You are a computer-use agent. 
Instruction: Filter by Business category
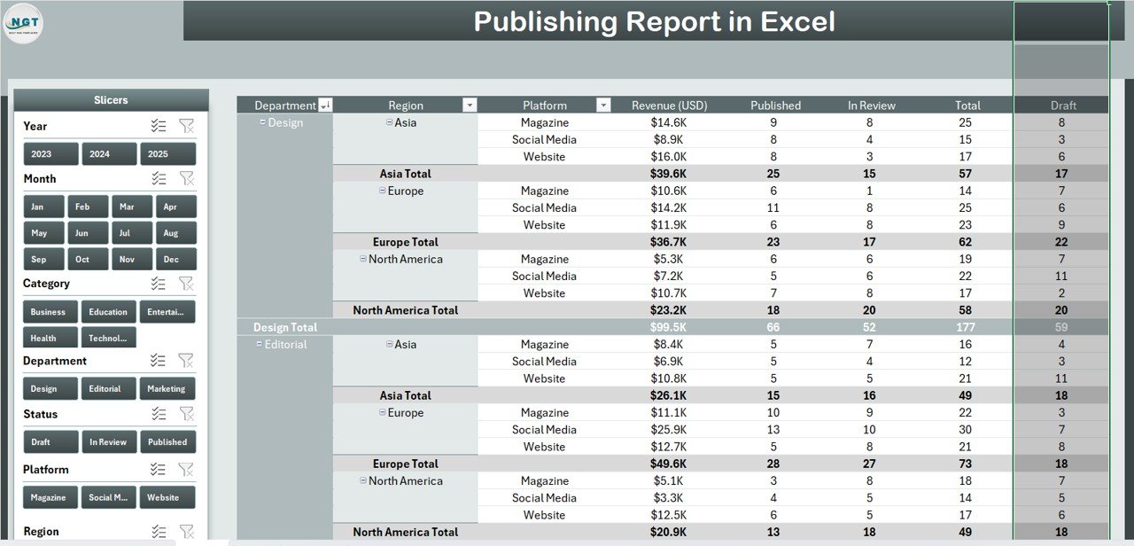tap(50, 312)
